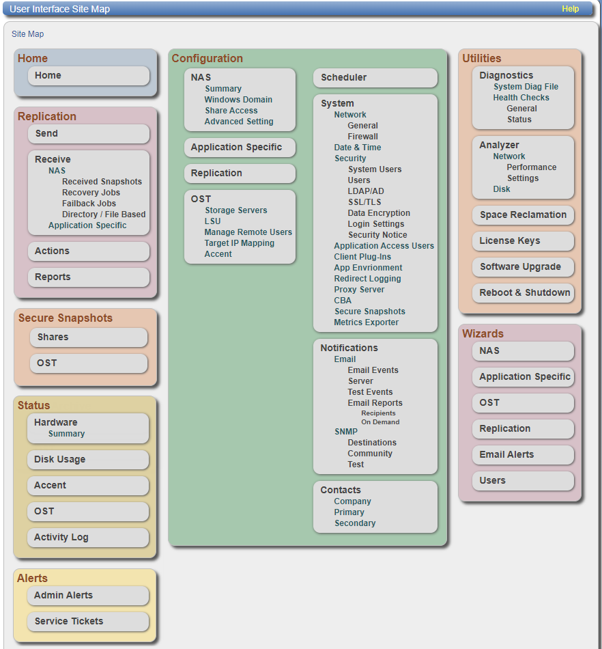Click the Site Map breadcrumb link
This screenshot has width=602, height=649.
27,34
